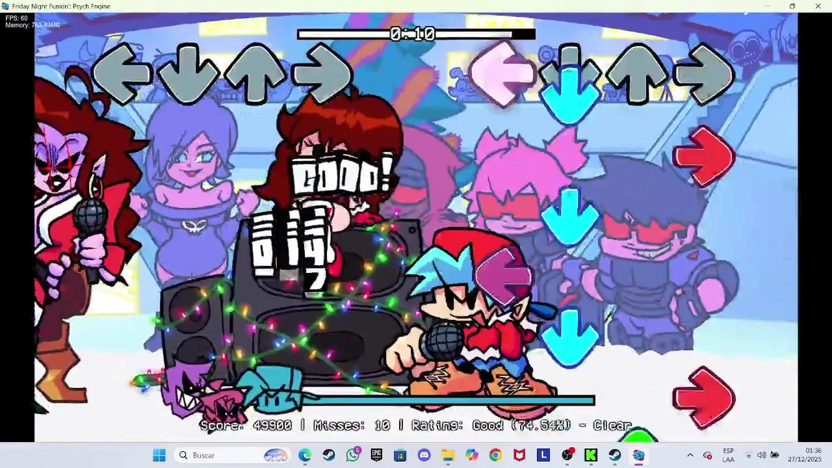The image size is (832, 468).
Task: Click the Friday Night Funkin' window title
Action: (61, 6)
